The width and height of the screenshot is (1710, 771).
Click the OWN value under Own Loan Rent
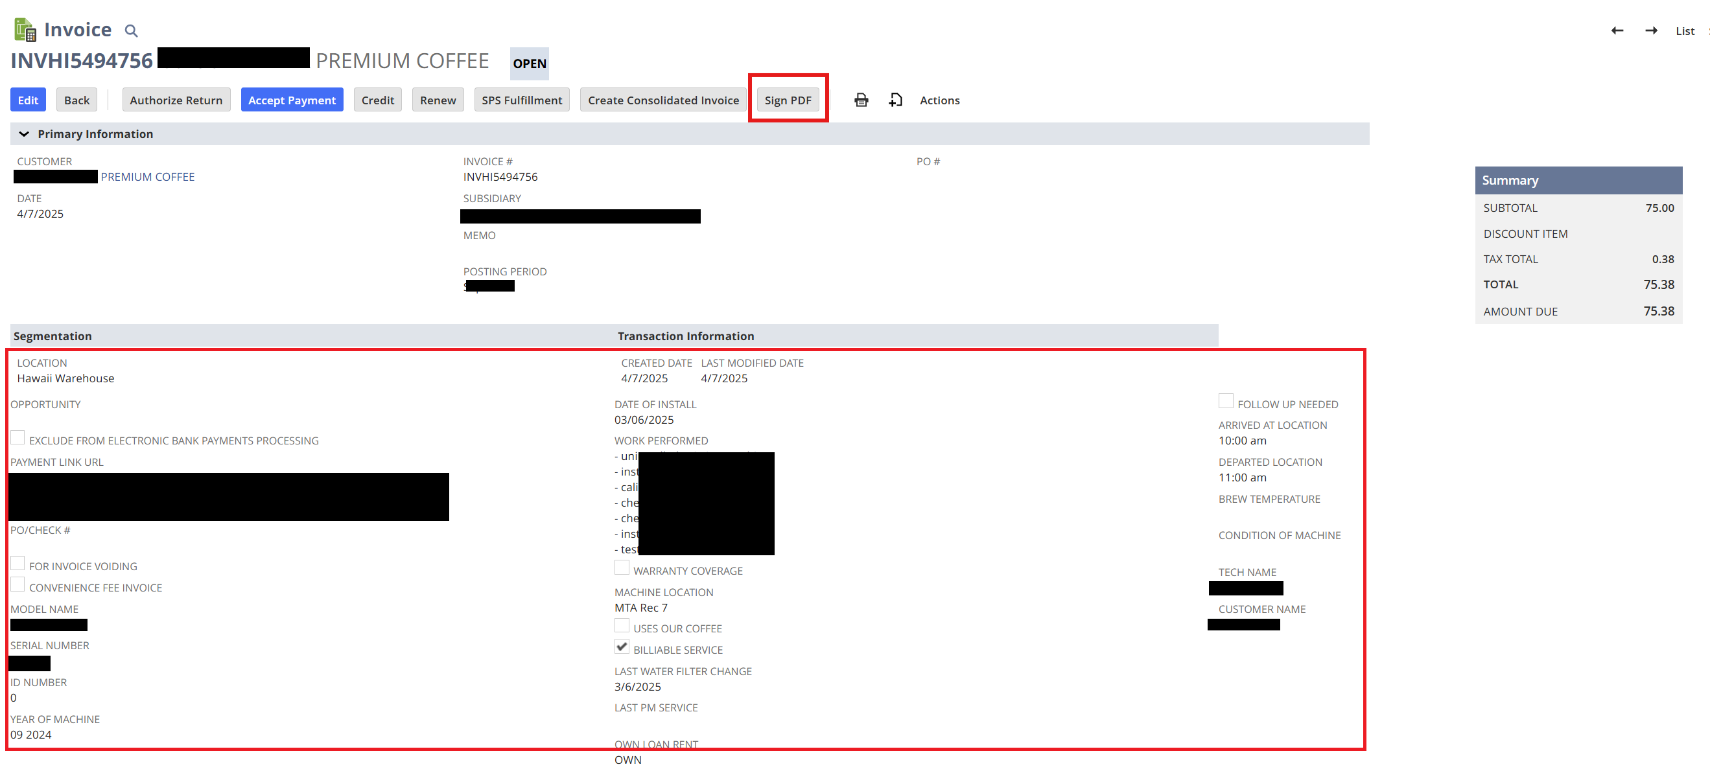(628, 760)
